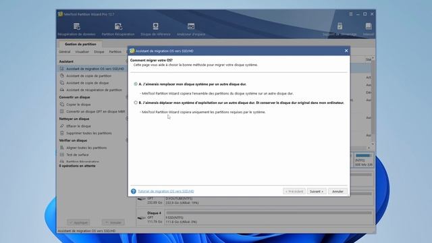Click the partition copy wizard icon in sidebar
The height and width of the screenshot is (243, 432).
tap(62, 76)
